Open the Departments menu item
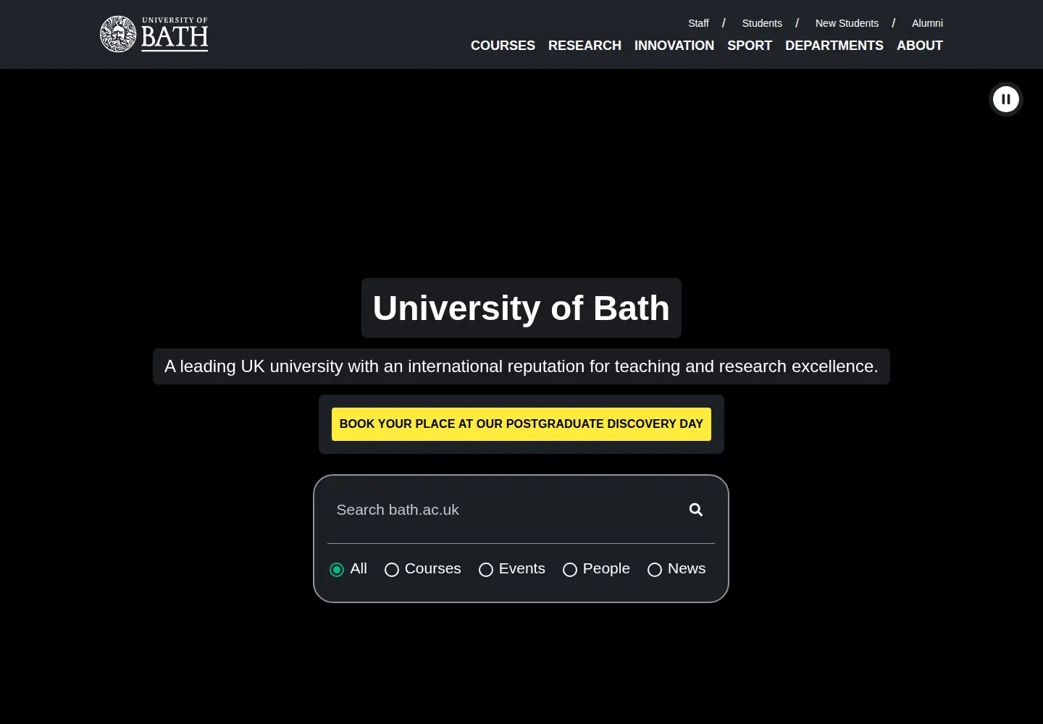1043x724 pixels. [x=834, y=46]
